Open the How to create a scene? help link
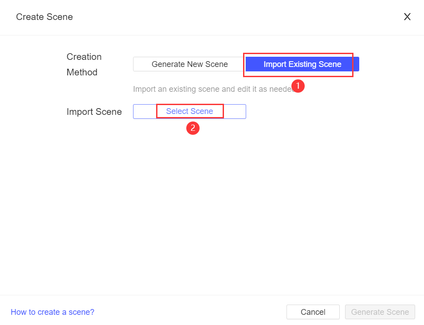The image size is (424, 325). pyautogui.click(x=52, y=312)
